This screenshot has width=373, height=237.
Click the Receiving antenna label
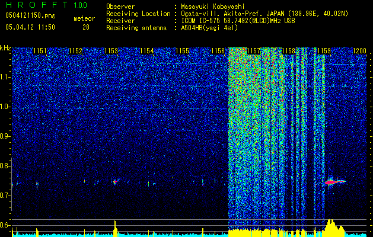coord(136,28)
